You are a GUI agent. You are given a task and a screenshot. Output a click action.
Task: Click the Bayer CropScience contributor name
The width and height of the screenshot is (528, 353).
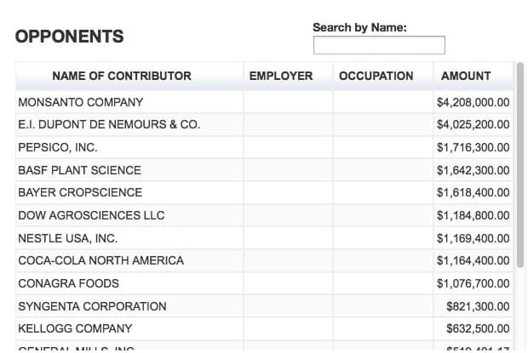click(x=80, y=192)
